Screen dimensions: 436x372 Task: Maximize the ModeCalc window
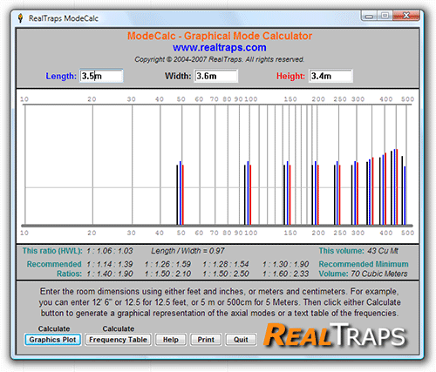(x=385, y=16)
